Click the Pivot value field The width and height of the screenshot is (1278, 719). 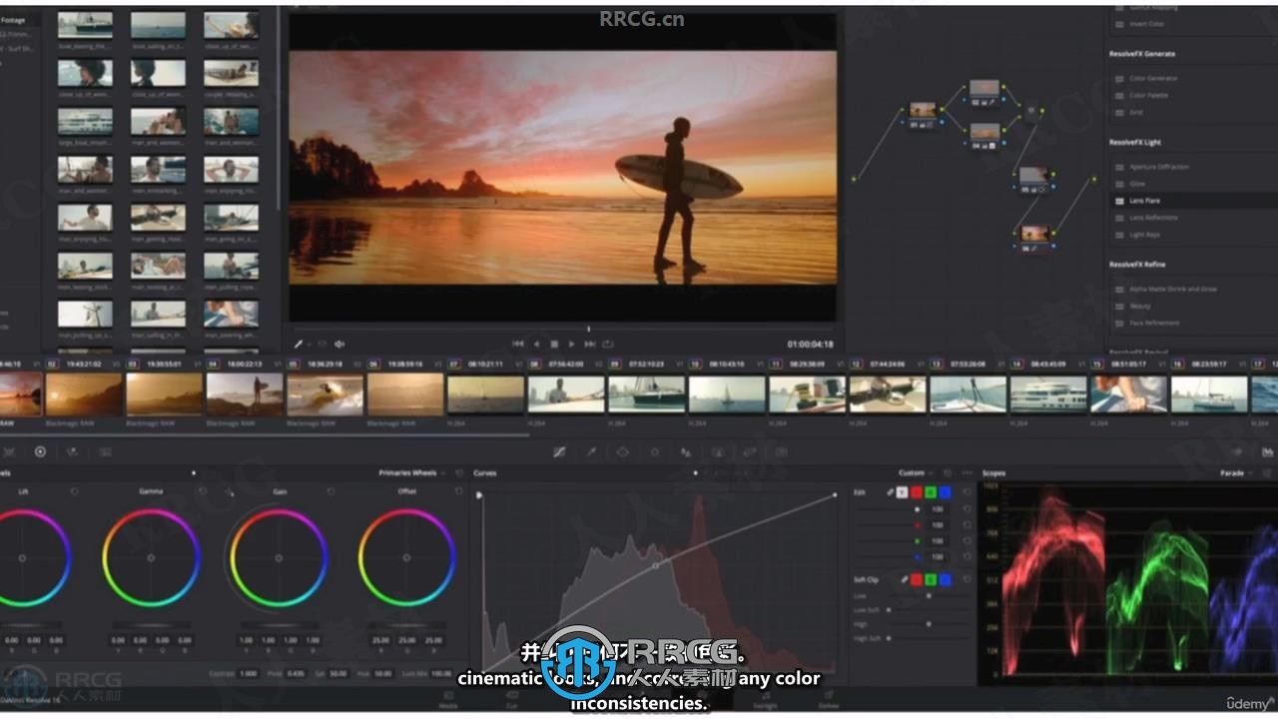click(x=295, y=674)
